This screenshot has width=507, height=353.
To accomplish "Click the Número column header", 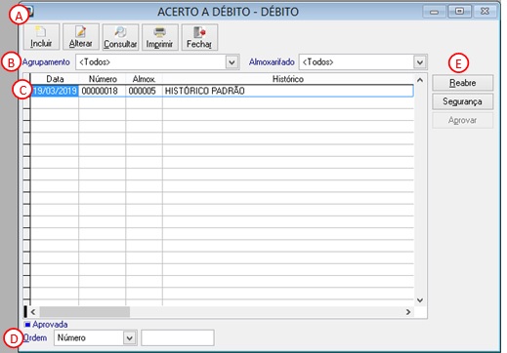I will 102,79.
